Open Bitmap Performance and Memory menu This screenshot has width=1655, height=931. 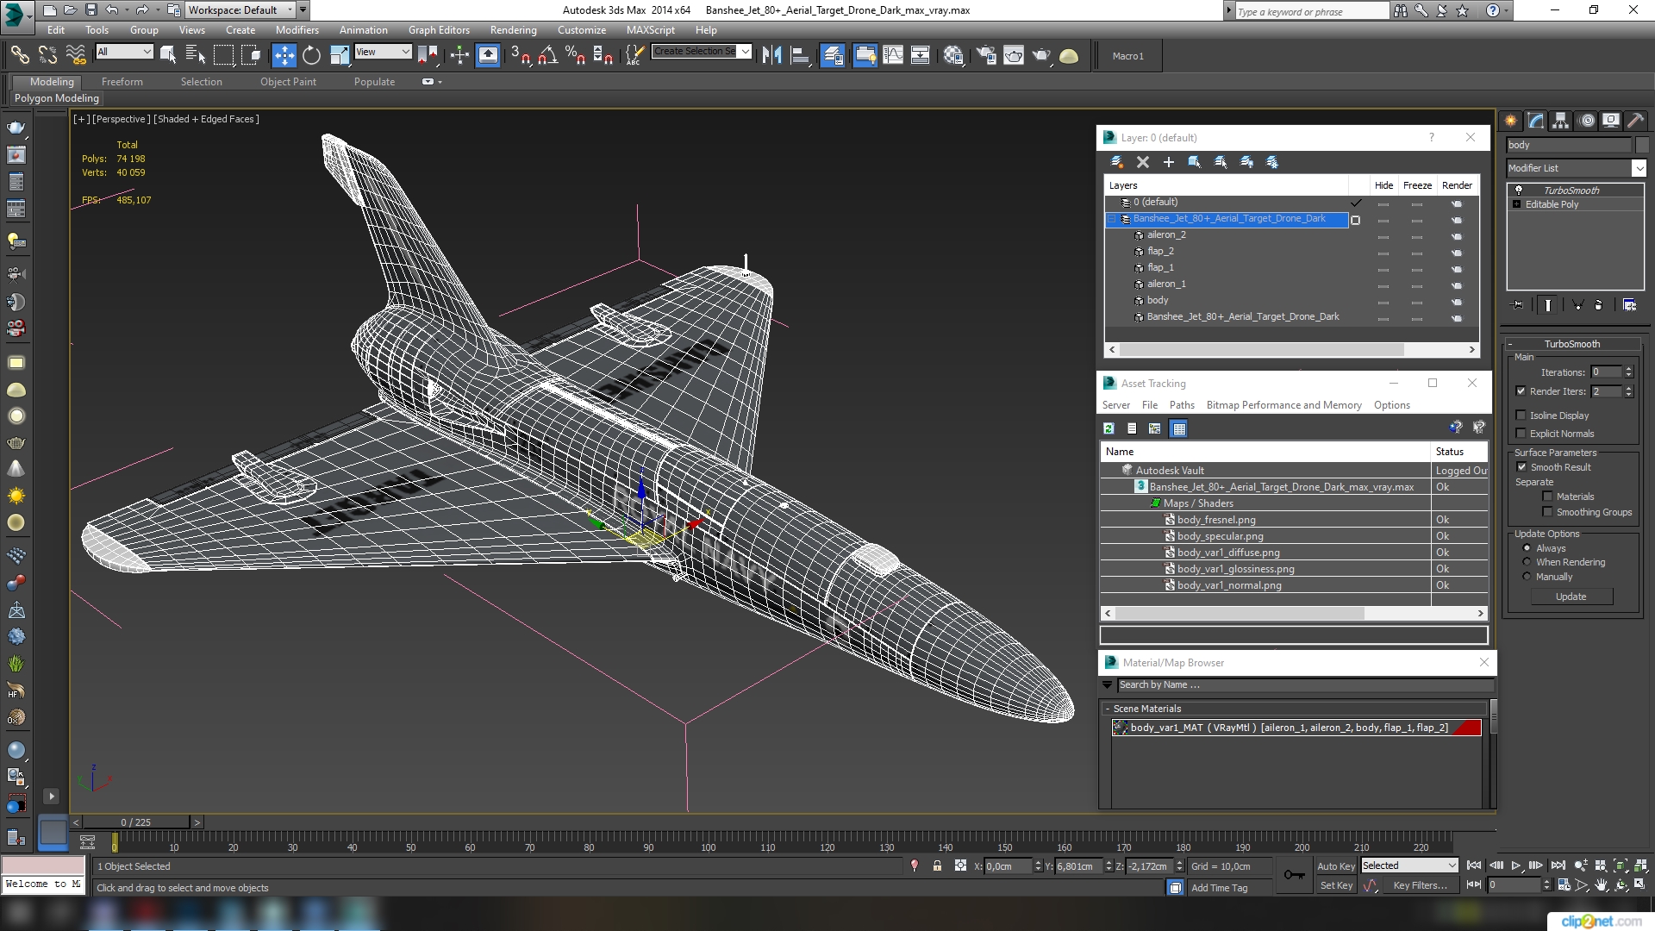tap(1283, 405)
